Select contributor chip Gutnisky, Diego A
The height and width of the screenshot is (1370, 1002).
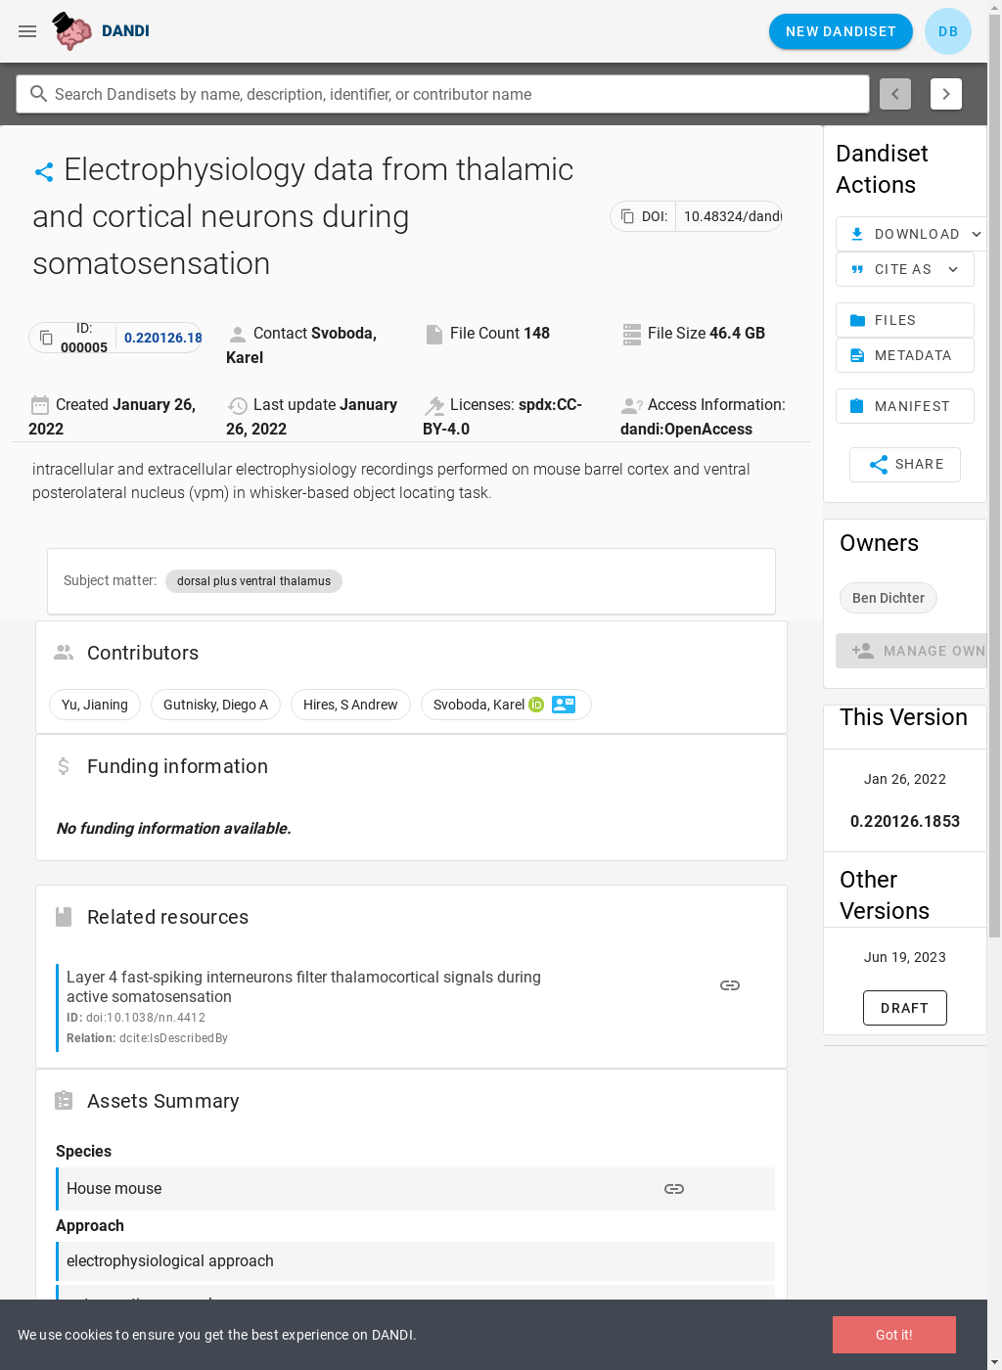[215, 705]
